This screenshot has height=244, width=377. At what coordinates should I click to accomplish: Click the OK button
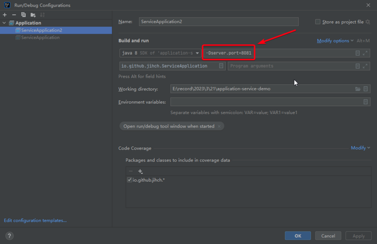click(298, 236)
